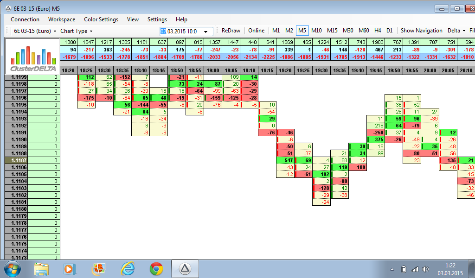This screenshot has height=278, width=475.
Task: Click the cluster cell with value 547
Action: tap(285, 160)
